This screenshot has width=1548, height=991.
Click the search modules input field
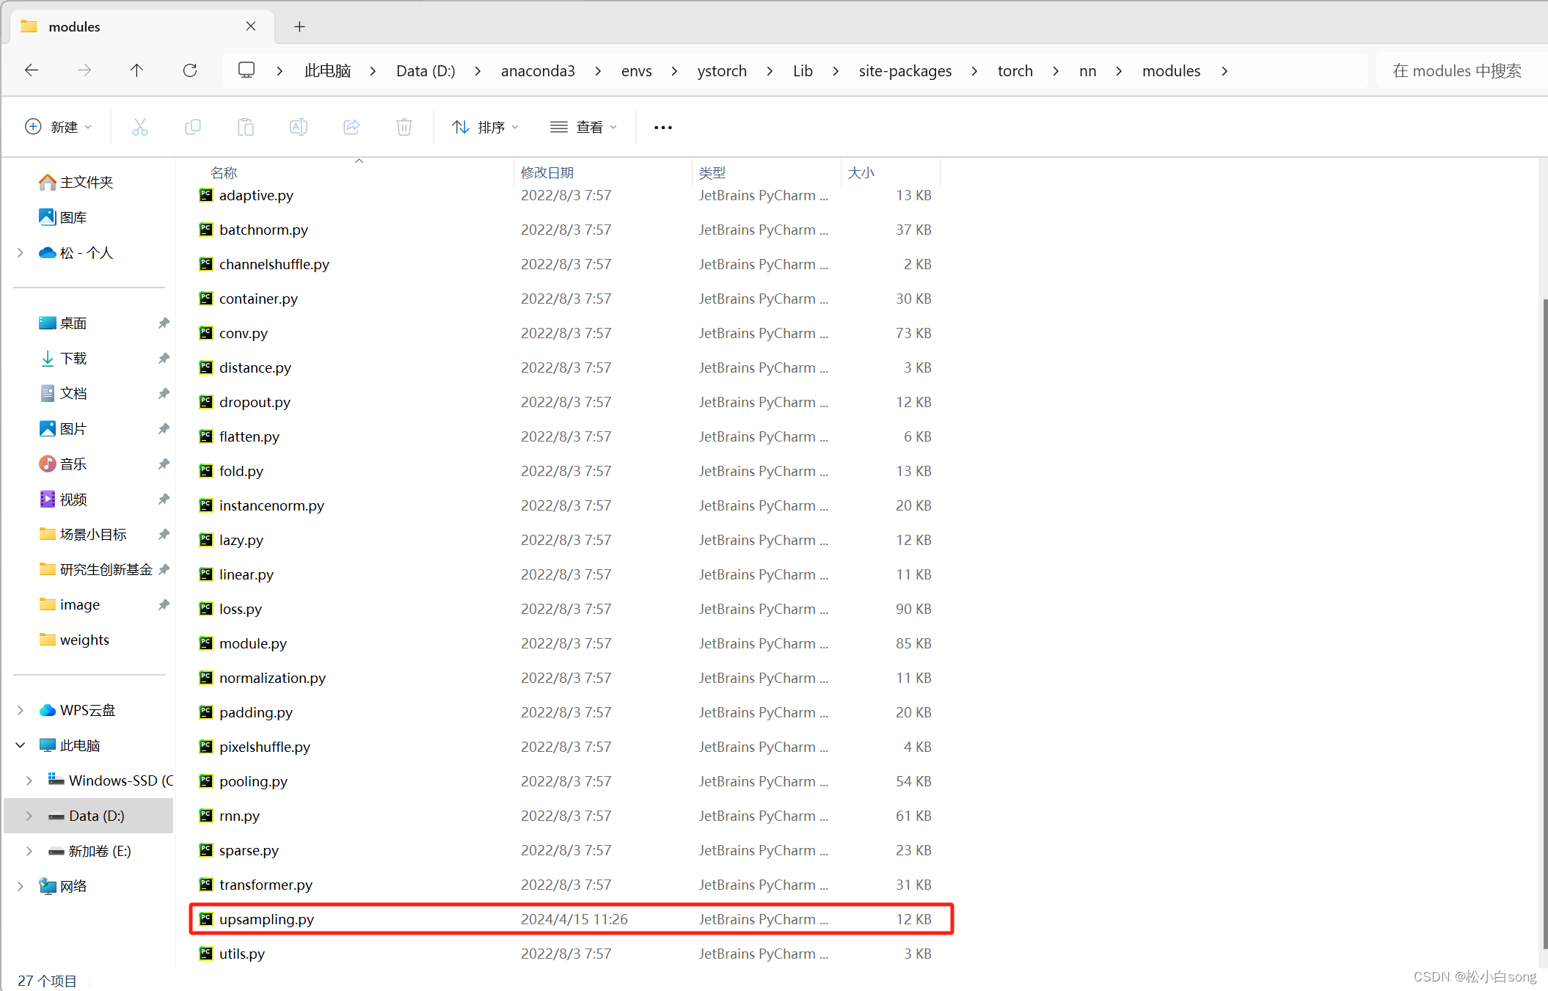tap(1456, 70)
